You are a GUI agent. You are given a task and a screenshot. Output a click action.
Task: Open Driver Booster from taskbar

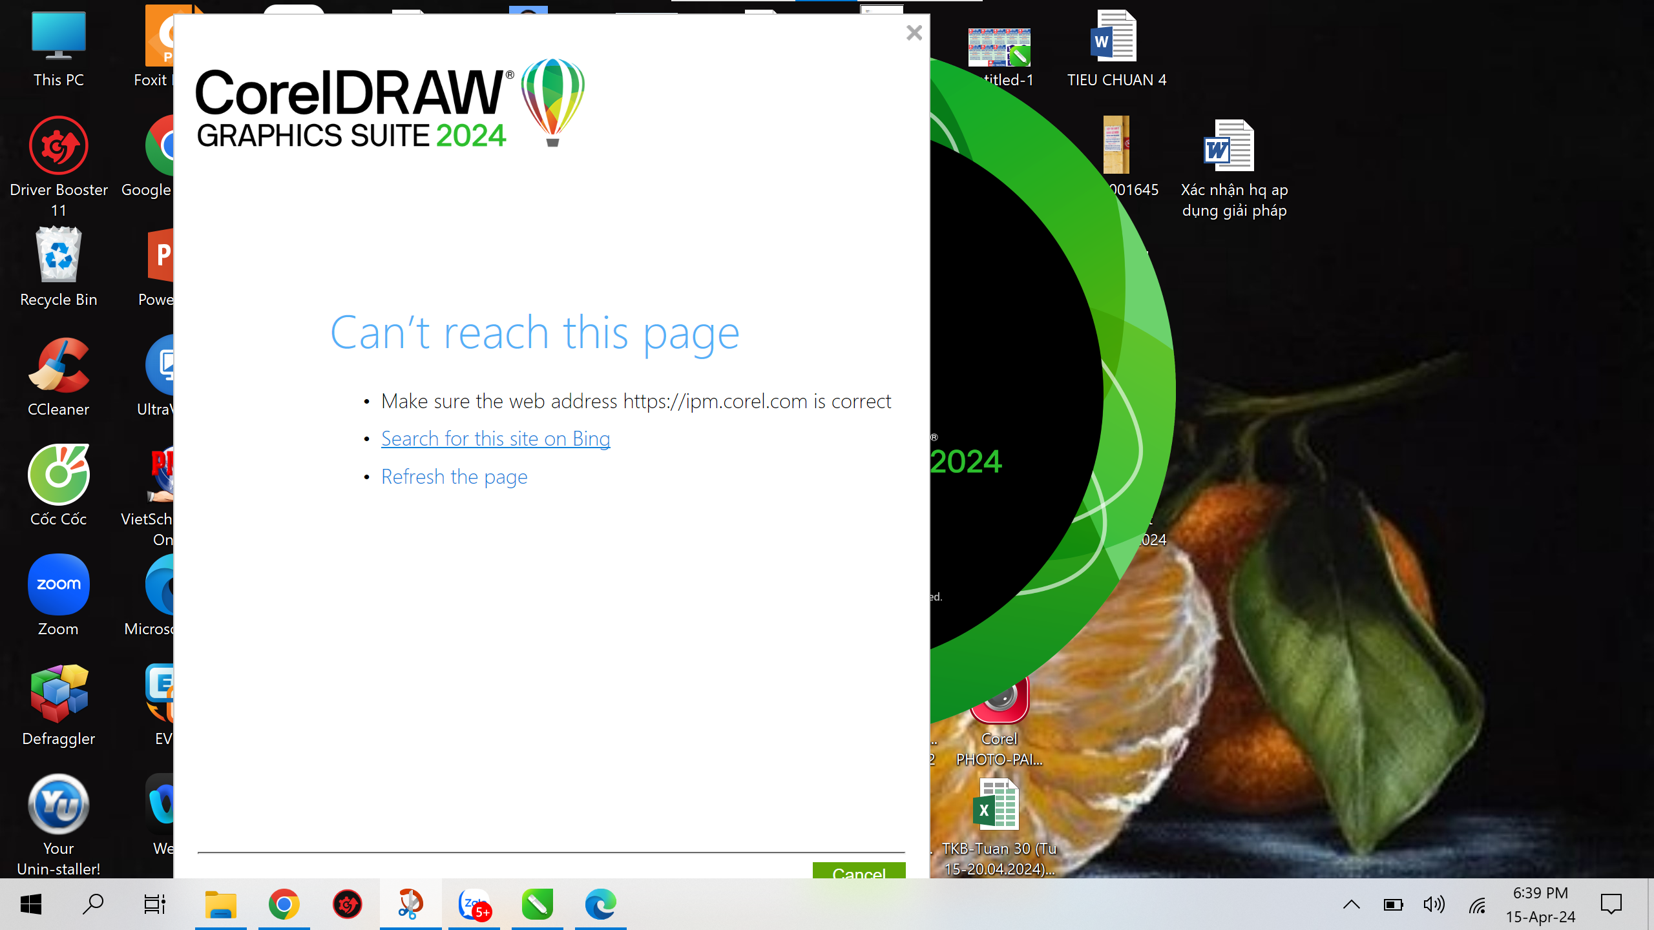(348, 904)
